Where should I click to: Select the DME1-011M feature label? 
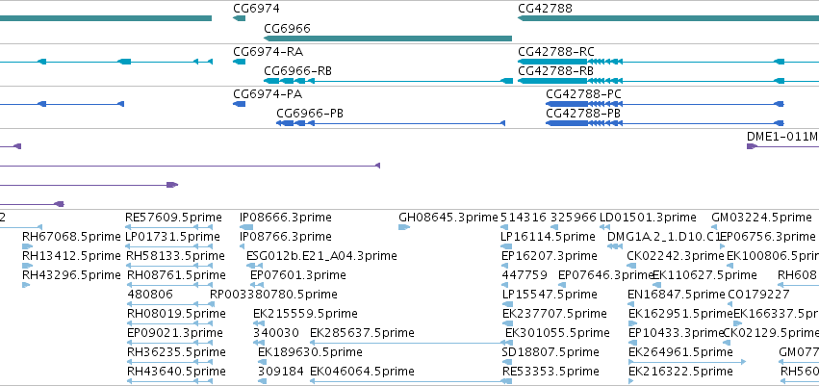pyautogui.click(x=782, y=137)
